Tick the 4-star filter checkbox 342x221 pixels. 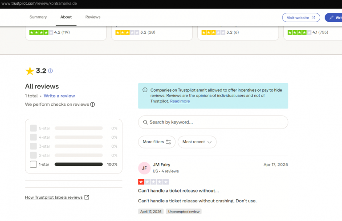pos(33,137)
